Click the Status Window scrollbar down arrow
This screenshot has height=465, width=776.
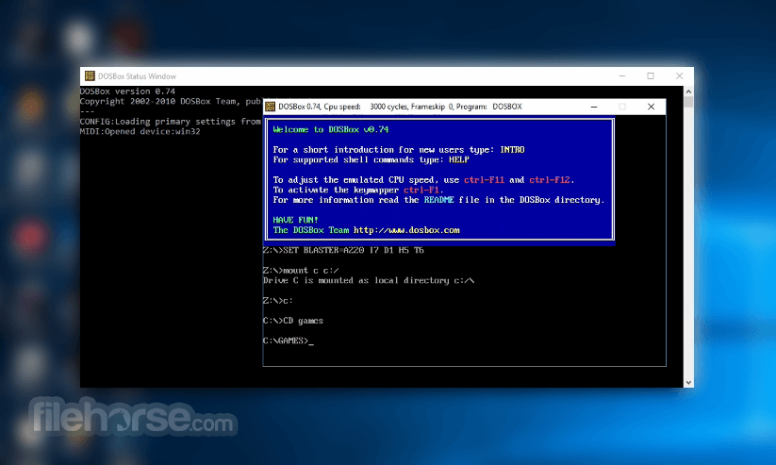[688, 382]
